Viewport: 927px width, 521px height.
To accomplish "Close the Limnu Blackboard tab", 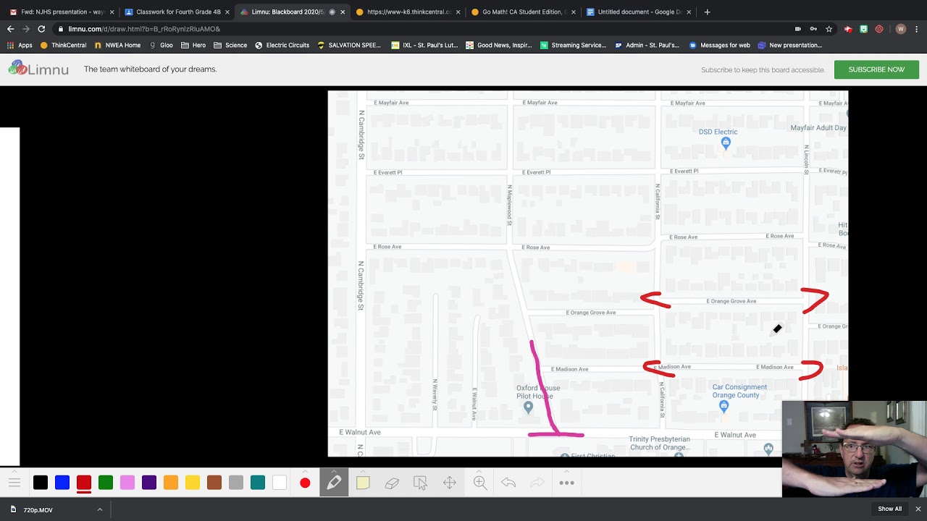I will (x=343, y=12).
